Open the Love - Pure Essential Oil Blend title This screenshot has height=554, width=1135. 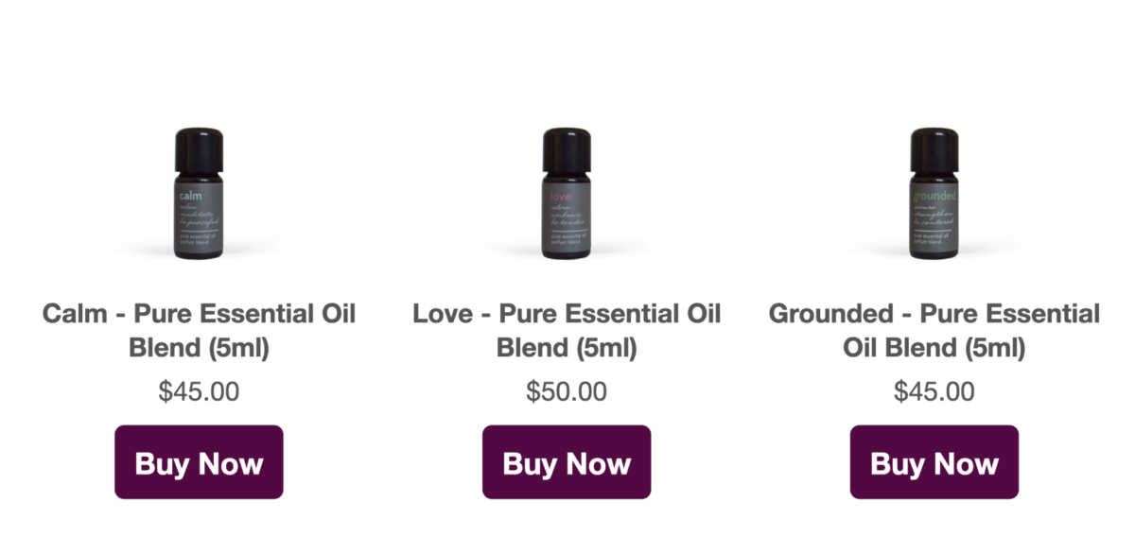click(567, 330)
